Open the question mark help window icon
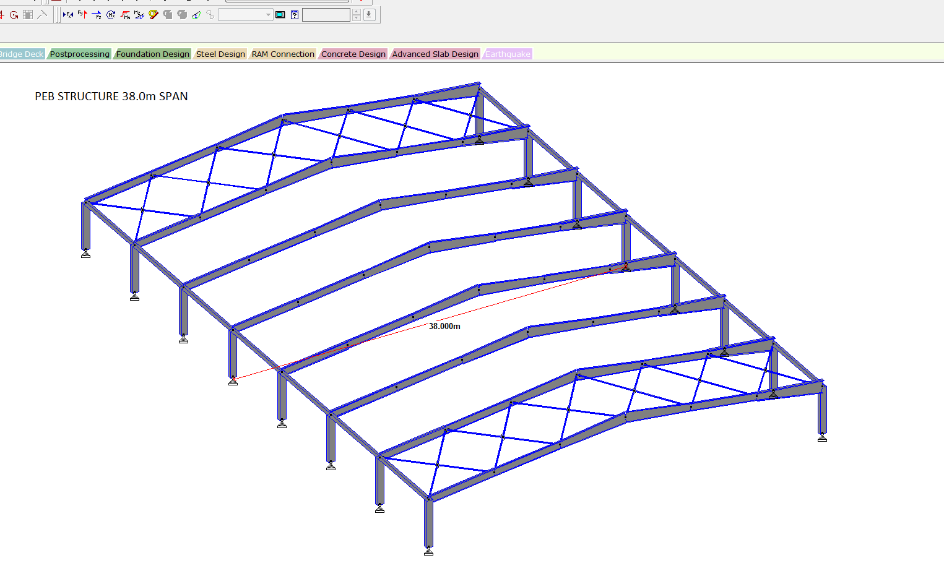944x571 pixels. pos(295,15)
